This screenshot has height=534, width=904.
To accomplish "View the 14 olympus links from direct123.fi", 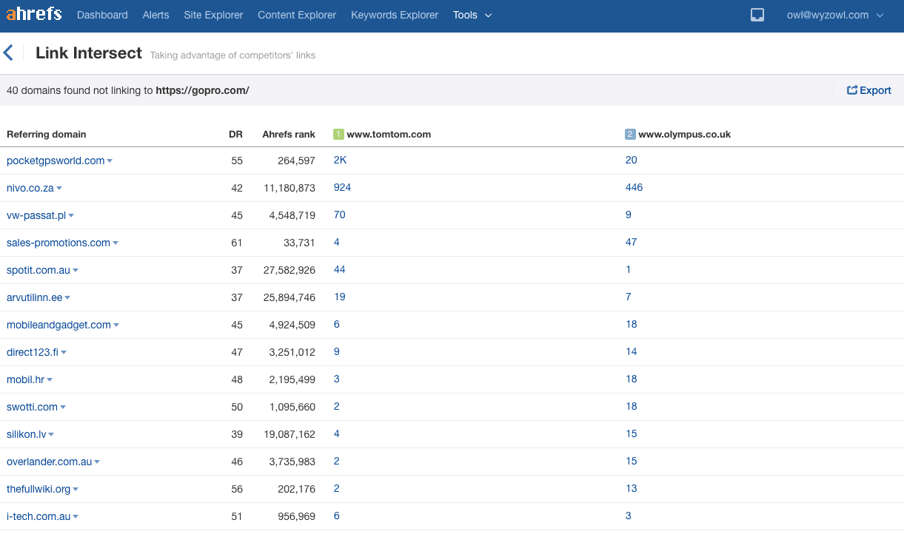I will [631, 351].
